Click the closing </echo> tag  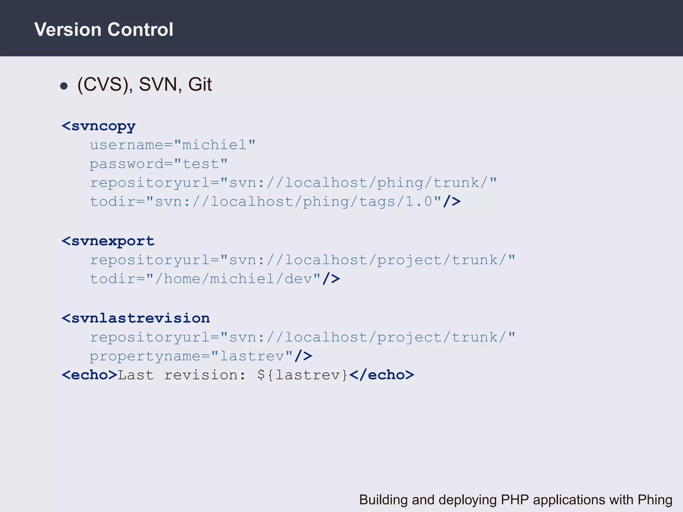(382, 375)
